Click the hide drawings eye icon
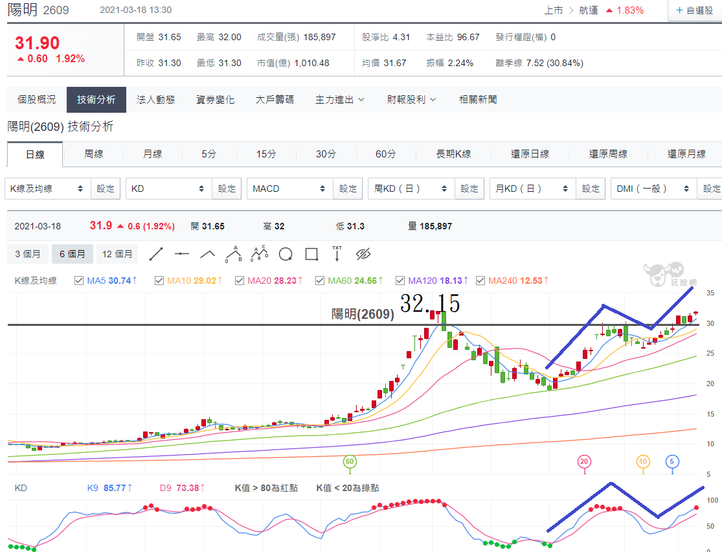 pos(363,254)
